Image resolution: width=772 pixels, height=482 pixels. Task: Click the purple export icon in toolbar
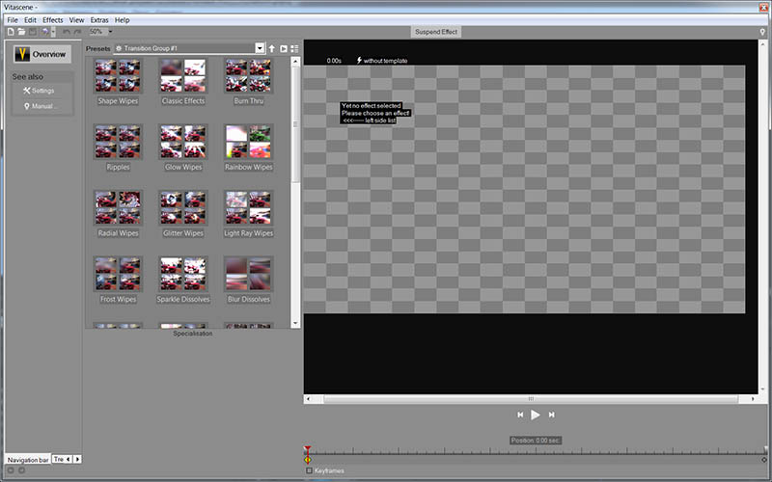(x=44, y=32)
